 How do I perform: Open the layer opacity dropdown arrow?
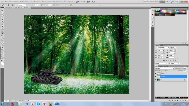(187, 68)
